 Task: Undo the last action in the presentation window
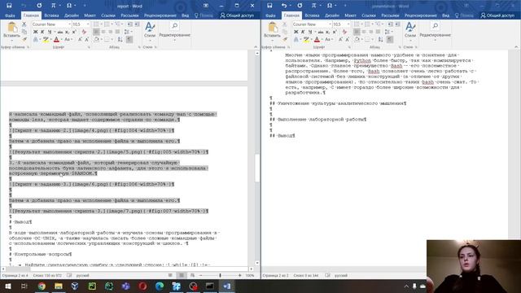click(x=284, y=6)
